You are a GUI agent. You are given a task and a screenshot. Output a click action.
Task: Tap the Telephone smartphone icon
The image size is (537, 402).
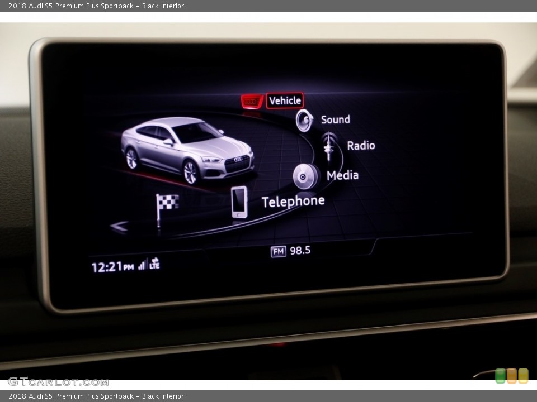[x=239, y=202]
